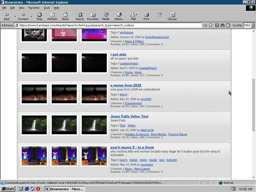The width and height of the screenshot is (256, 192).
Task: Click first thumbnail of a meme from 2028
Action: point(34,94)
